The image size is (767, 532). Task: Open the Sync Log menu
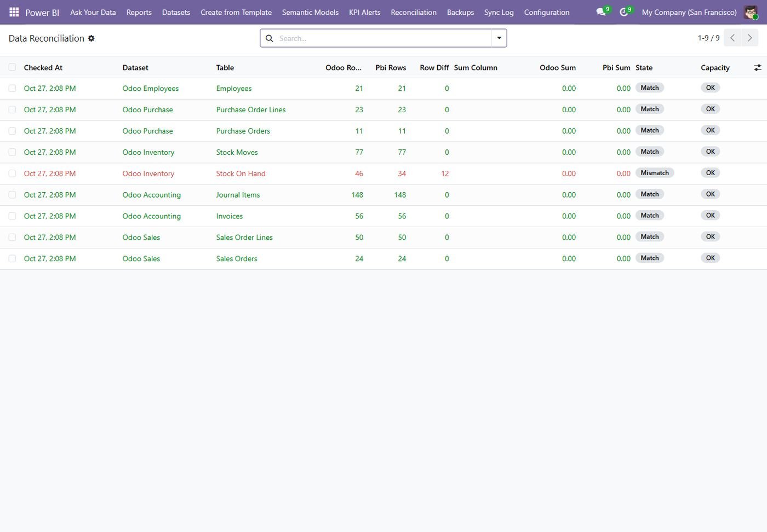click(499, 12)
